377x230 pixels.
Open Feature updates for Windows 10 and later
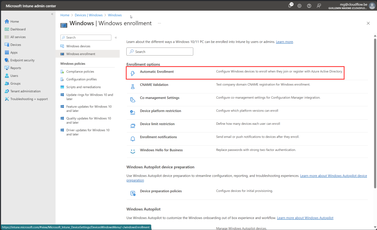88,109
